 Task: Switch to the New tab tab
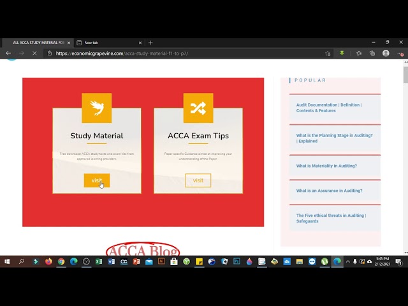pyautogui.click(x=109, y=43)
